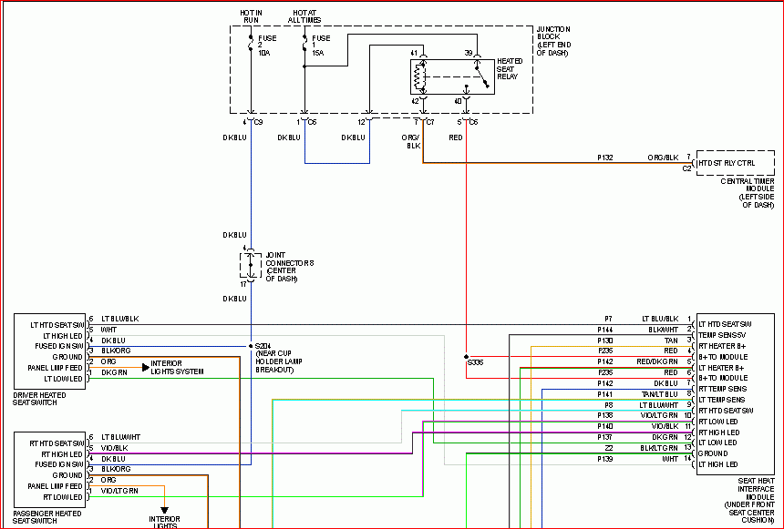Screen dimensions: 784x529
Task: Click LT HEATER B+ in interface module
Action: 721,368
